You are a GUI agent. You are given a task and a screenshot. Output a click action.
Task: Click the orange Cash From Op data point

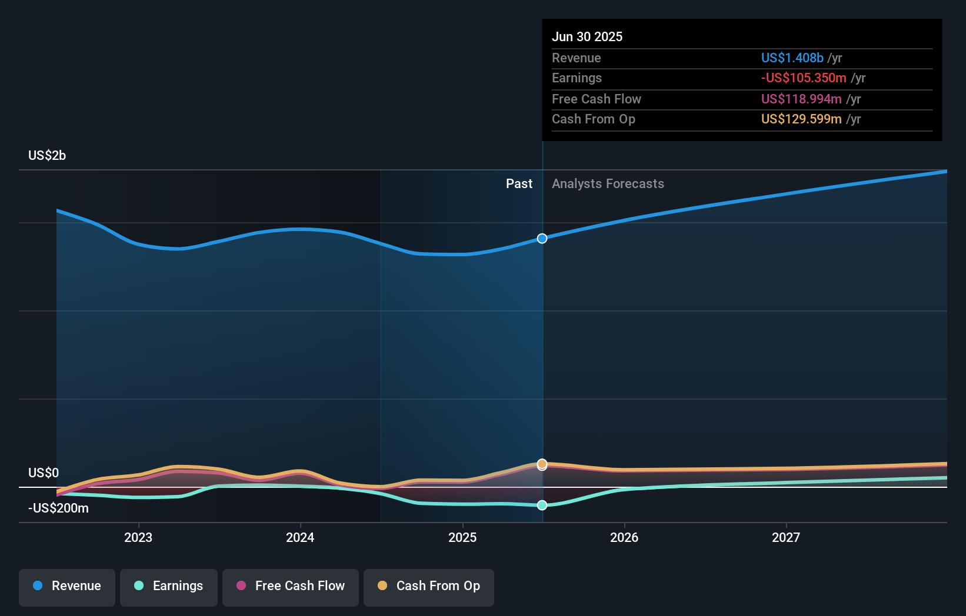(542, 463)
